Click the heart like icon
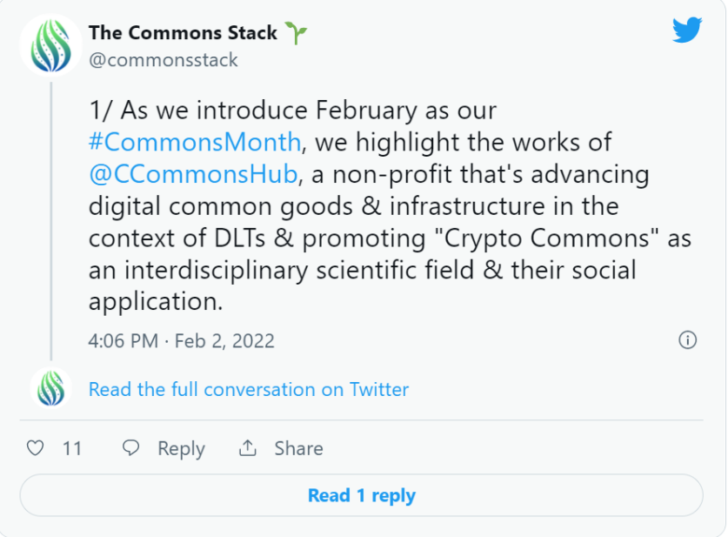The image size is (728, 537). pos(36,448)
